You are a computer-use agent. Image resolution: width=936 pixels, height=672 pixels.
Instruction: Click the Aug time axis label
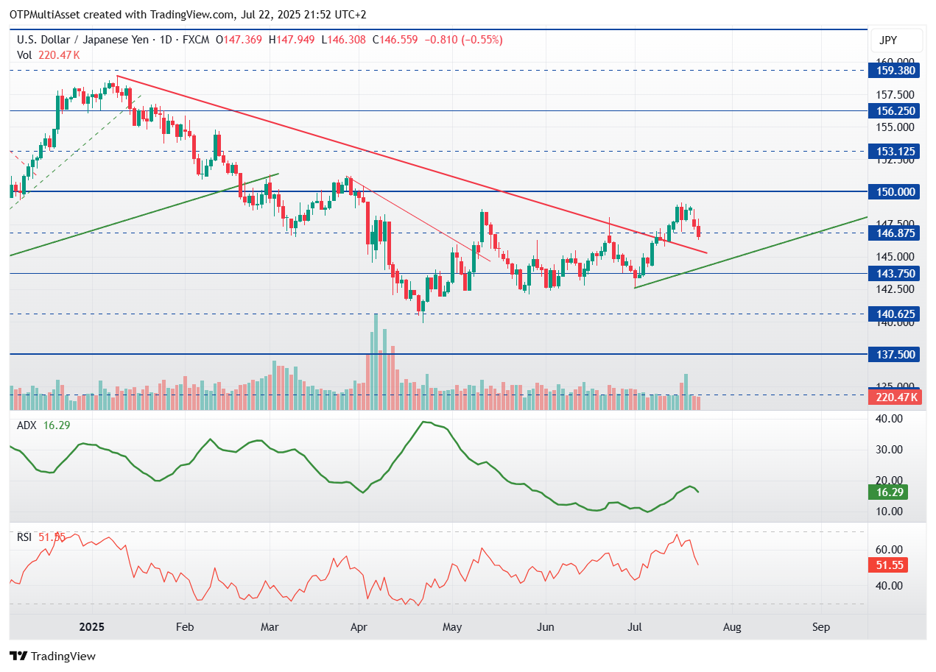coord(731,627)
